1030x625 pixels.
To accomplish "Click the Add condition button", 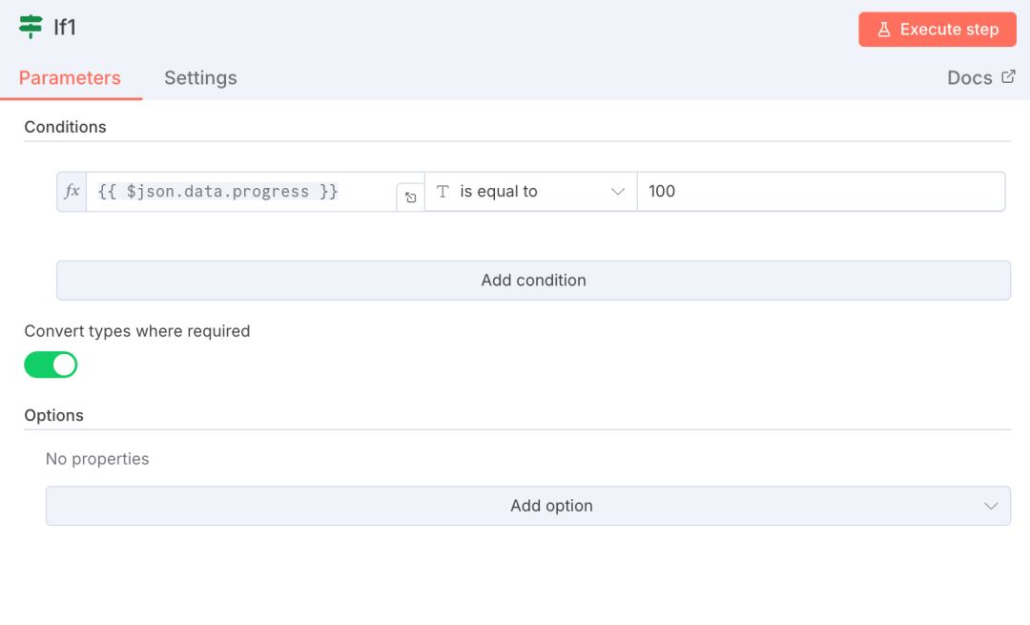I will click(533, 281).
